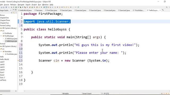Image resolution: width=170 pixels, height=95 pixels.
Task: Toggle Block Selection mode
Action: (x=50, y=7)
